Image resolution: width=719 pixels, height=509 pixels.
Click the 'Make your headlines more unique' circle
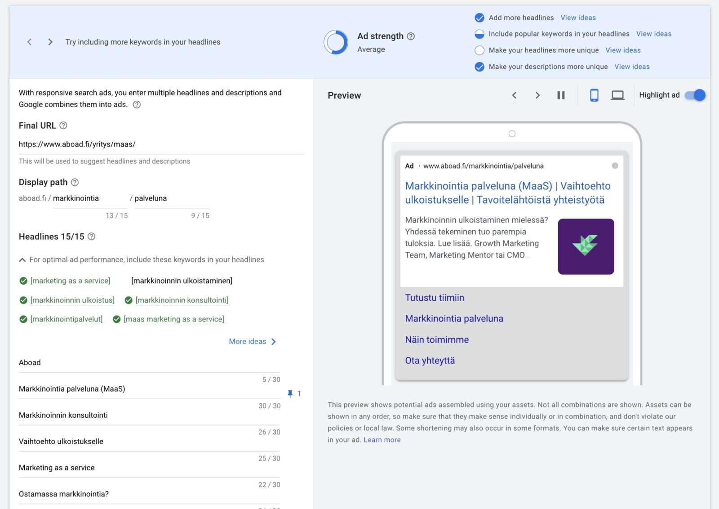479,50
